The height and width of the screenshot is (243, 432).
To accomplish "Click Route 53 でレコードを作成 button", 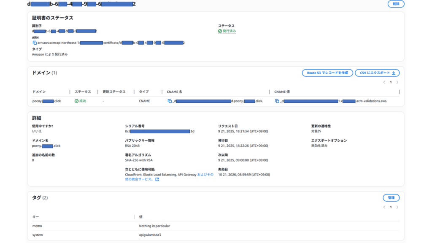I will click(327, 73).
